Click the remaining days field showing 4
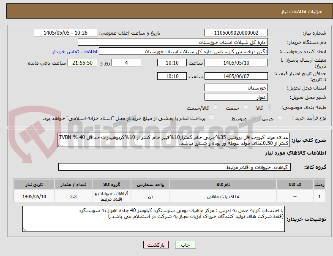This screenshot has height=256, width=333. 126,63
